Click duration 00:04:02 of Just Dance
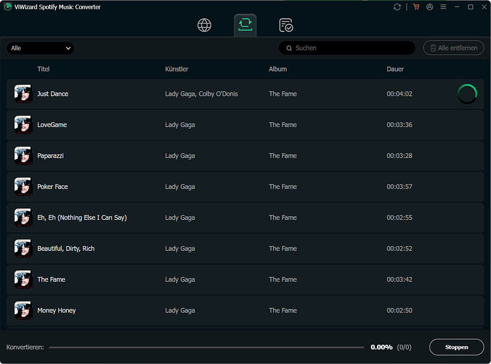Screen dimensions: 491x364 [x=400, y=94]
